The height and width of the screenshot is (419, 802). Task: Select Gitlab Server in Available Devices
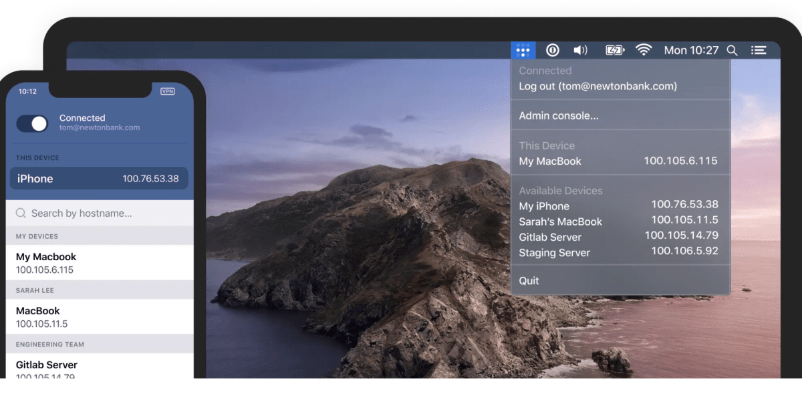tap(550, 237)
